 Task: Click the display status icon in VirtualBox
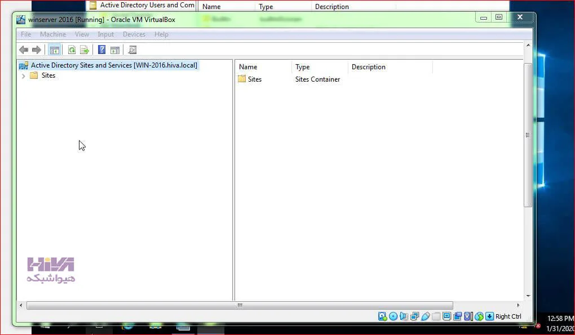pos(446,316)
